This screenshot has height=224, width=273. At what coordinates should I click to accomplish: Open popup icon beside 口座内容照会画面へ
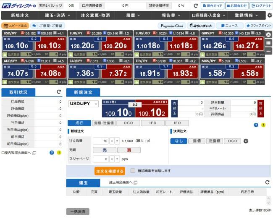pyautogui.click(x=34, y=153)
